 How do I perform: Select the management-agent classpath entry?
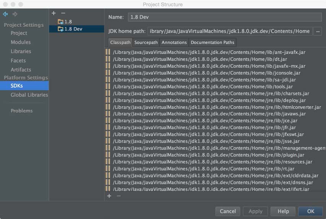219,148
